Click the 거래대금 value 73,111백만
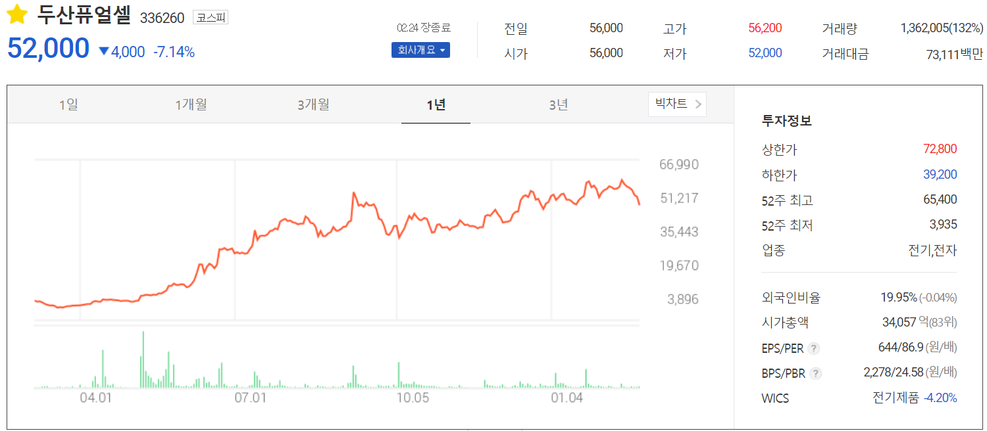The height and width of the screenshot is (431, 987). tap(954, 54)
